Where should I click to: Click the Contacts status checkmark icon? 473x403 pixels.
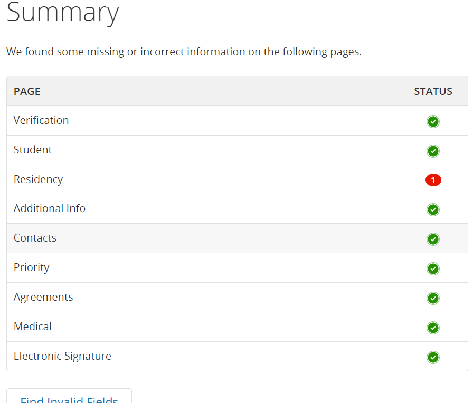(x=433, y=239)
